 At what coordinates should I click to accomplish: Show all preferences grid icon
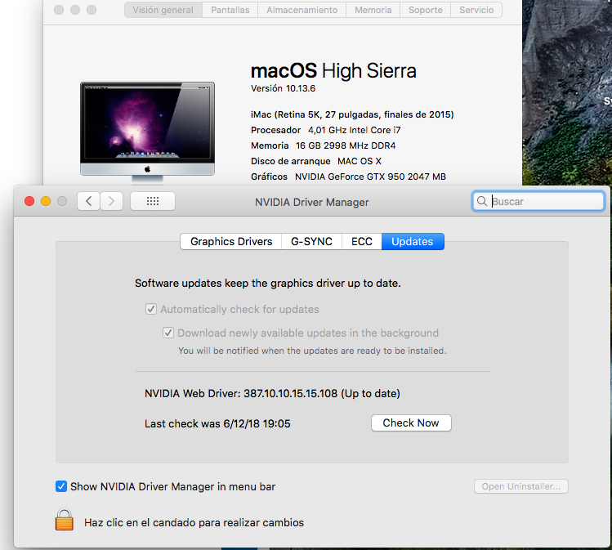153,201
